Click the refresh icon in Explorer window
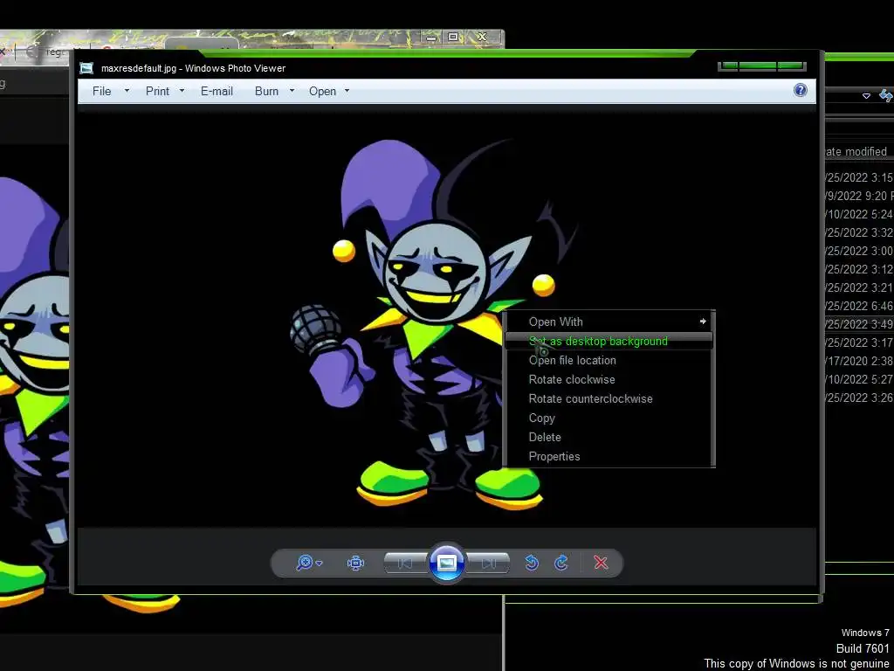The width and height of the screenshot is (894, 671). (x=887, y=95)
